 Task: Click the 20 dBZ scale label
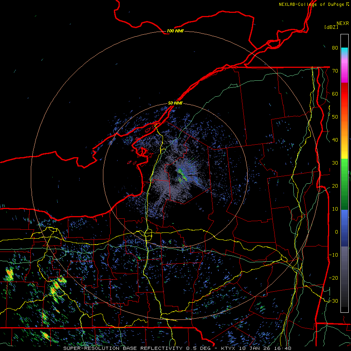pos(335,186)
